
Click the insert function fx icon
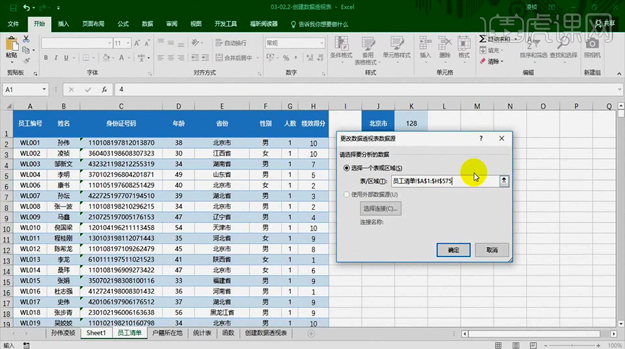[104, 90]
